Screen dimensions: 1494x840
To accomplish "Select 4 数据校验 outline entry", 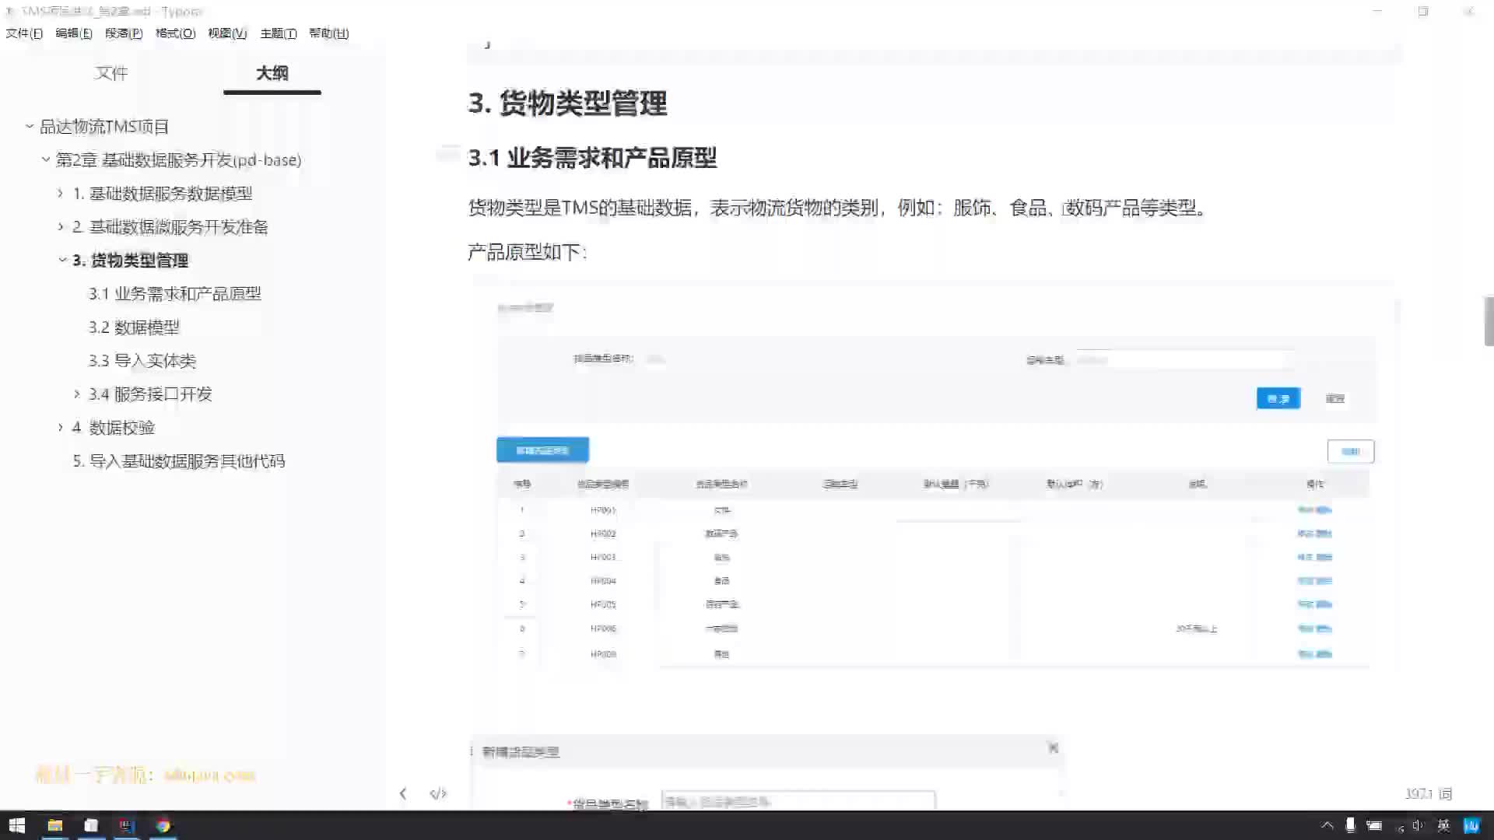I will [x=114, y=428].
